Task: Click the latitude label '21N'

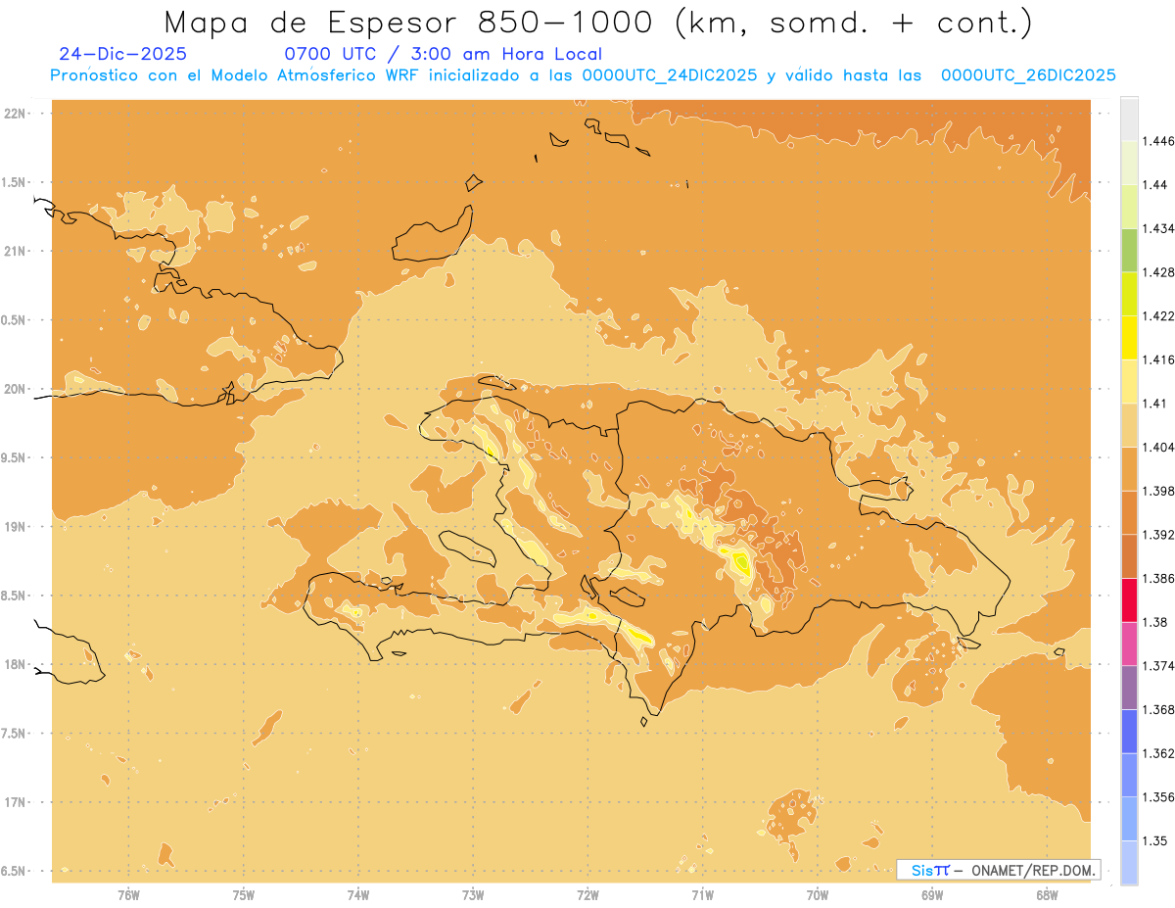Action: 17,251
